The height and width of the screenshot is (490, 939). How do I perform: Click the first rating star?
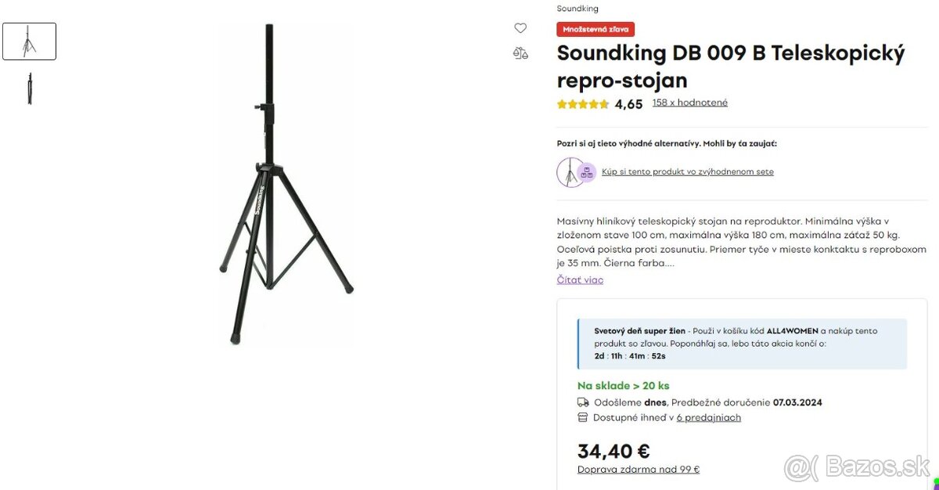(560, 103)
